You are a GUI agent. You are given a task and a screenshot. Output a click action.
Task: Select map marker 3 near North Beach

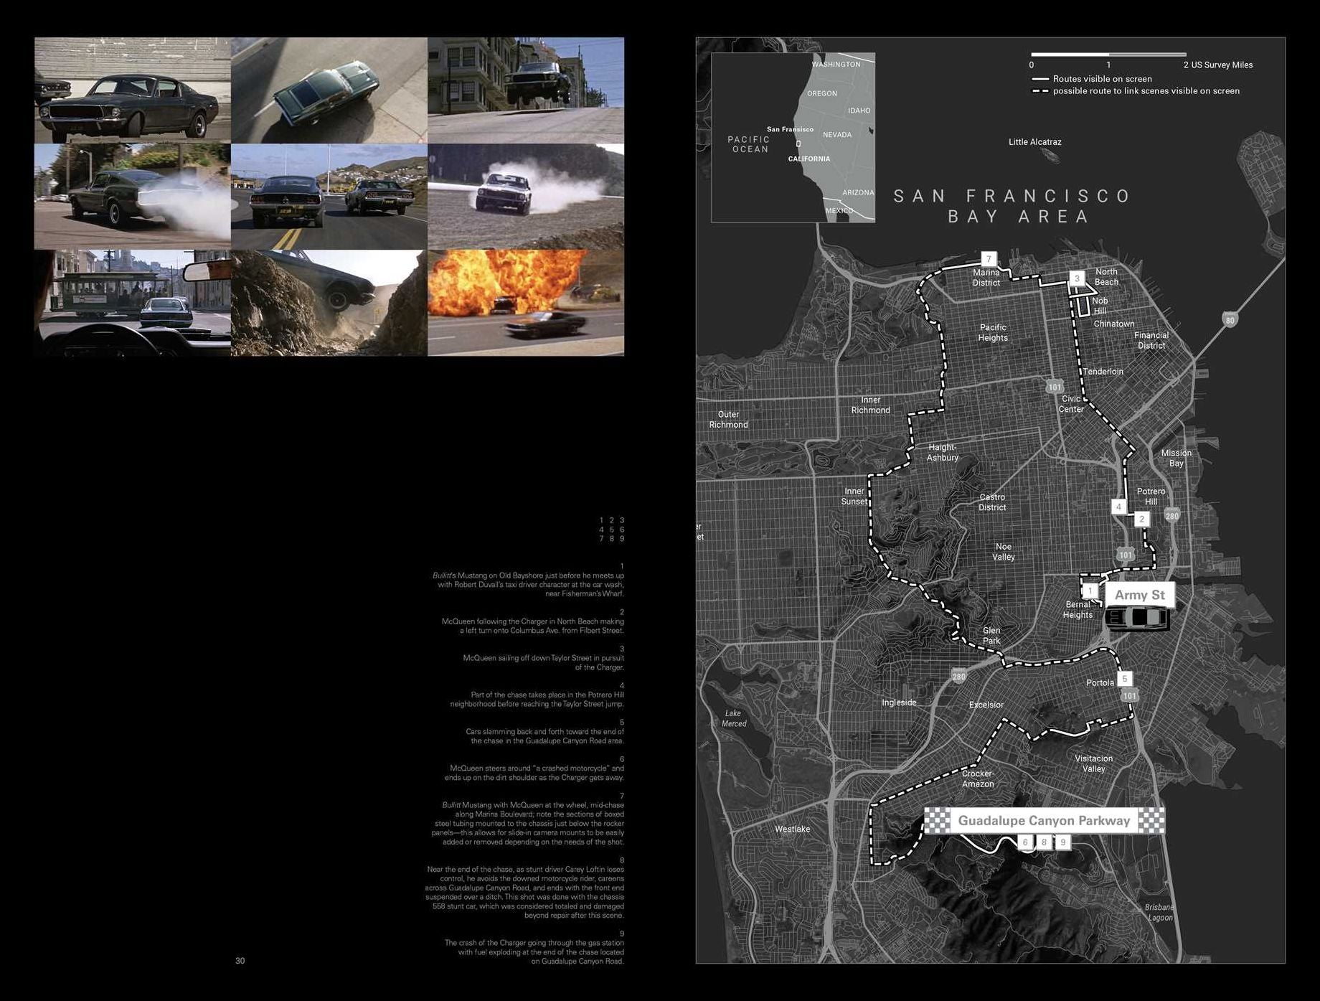pos(1076,278)
